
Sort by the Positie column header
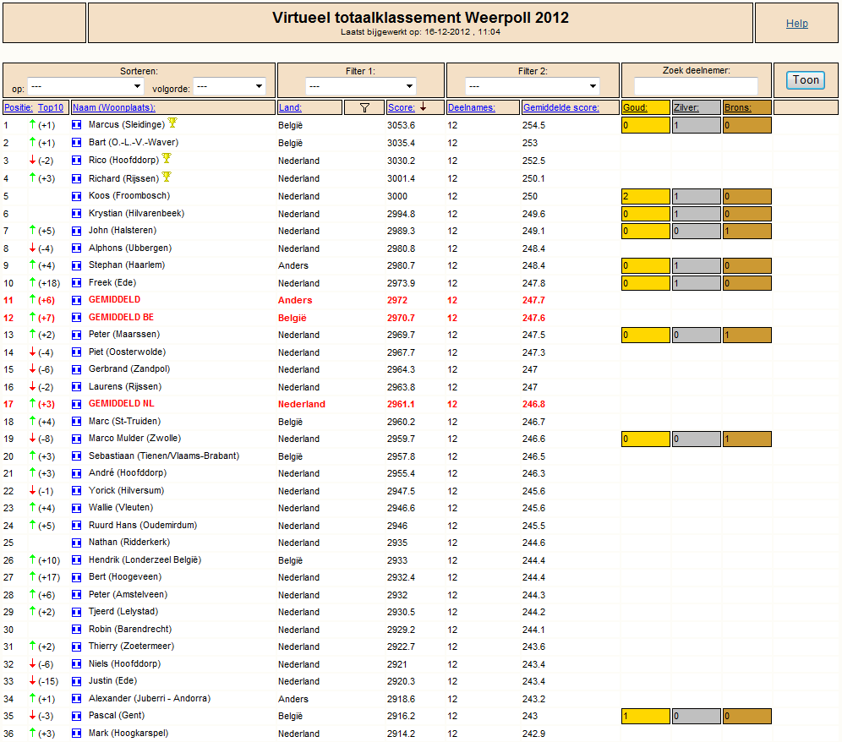coord(19,107)
